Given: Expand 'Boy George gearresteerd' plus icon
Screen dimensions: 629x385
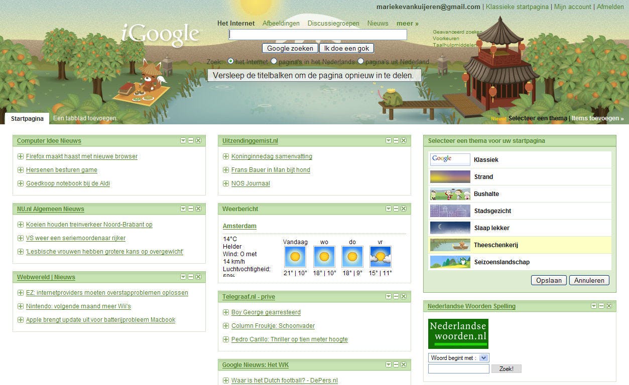Looking at the screenshot, I should [226, 312].
